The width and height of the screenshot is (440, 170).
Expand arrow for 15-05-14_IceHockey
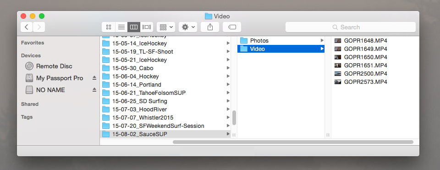tap(228, 44)
